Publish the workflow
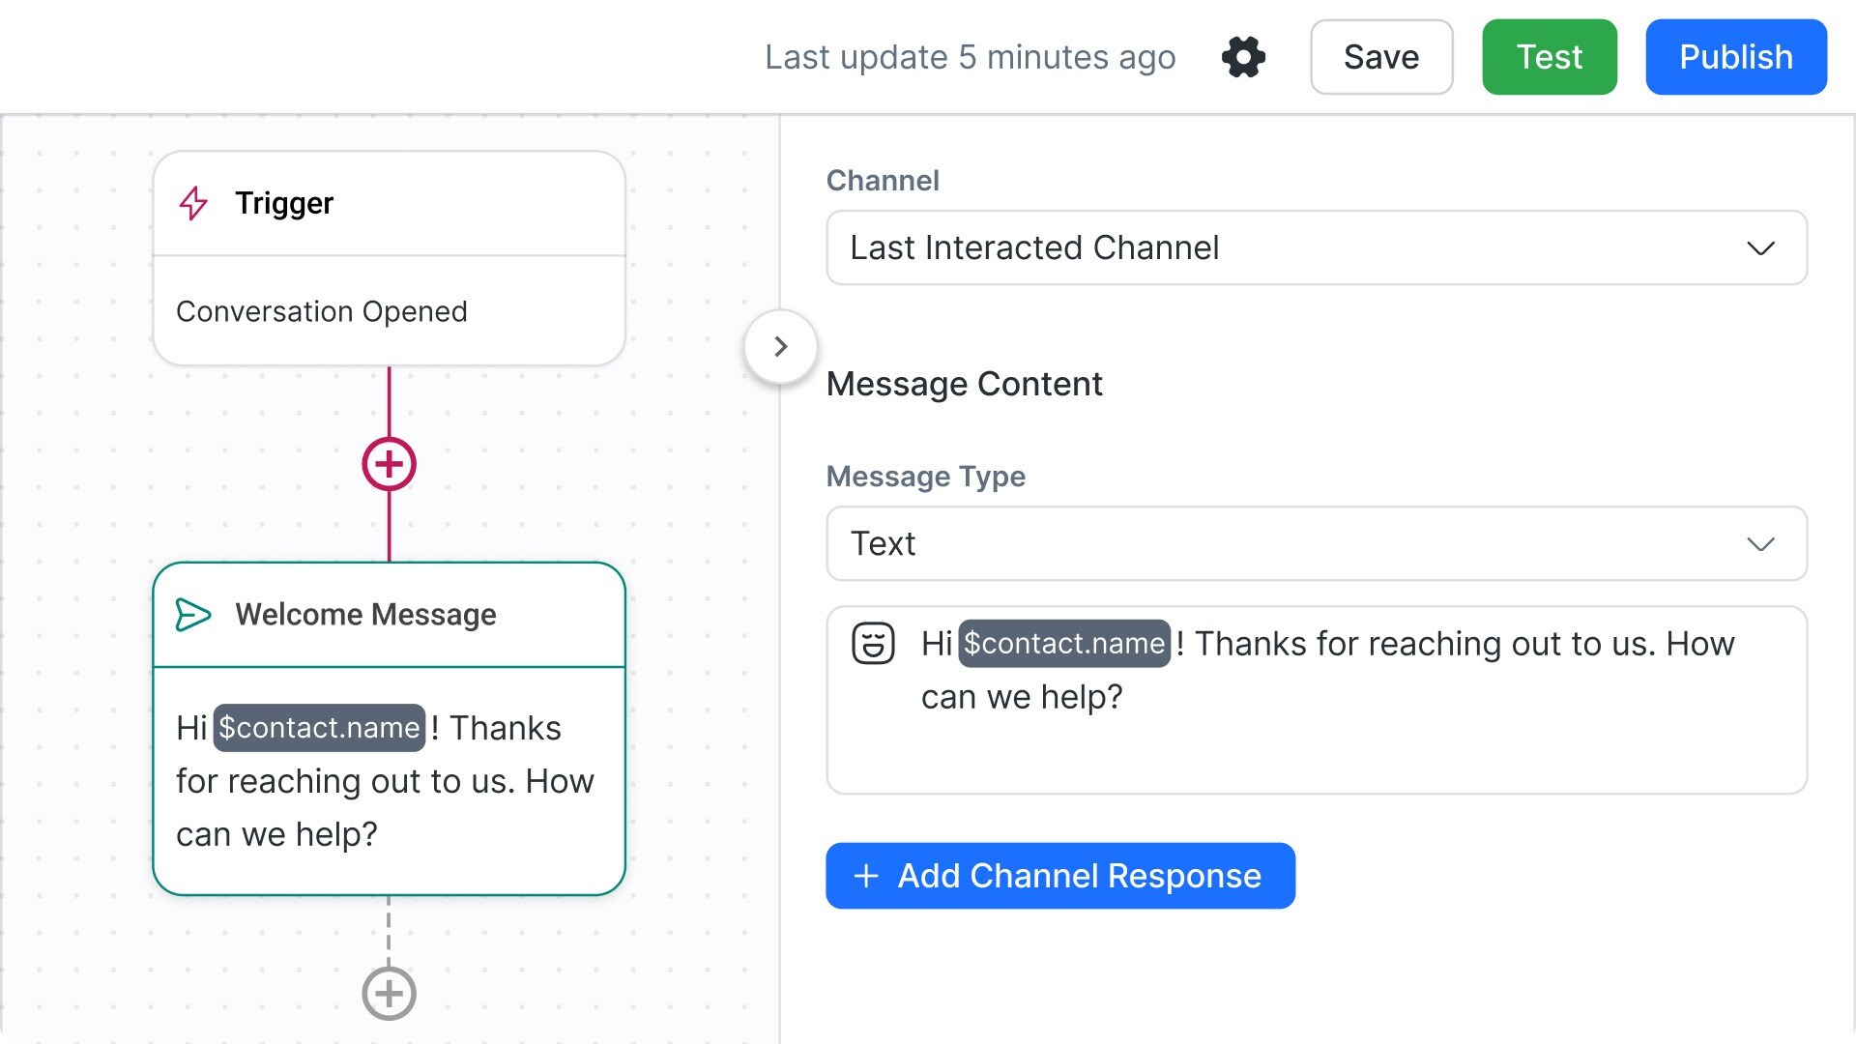The width and height of the screenshot is (1856, 1044). click(x=1735, y=57)
